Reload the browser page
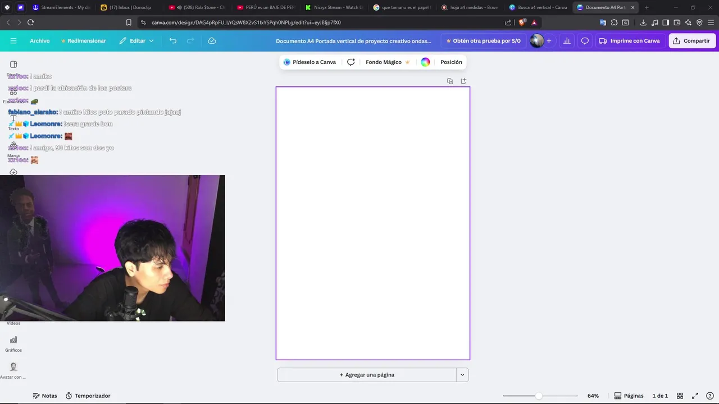Viewport: 719px width, 404px height. click(x=30, y=22)
